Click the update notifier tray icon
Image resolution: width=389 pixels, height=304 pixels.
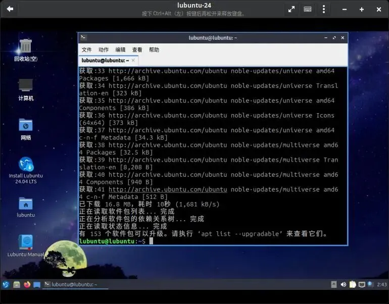370,284
